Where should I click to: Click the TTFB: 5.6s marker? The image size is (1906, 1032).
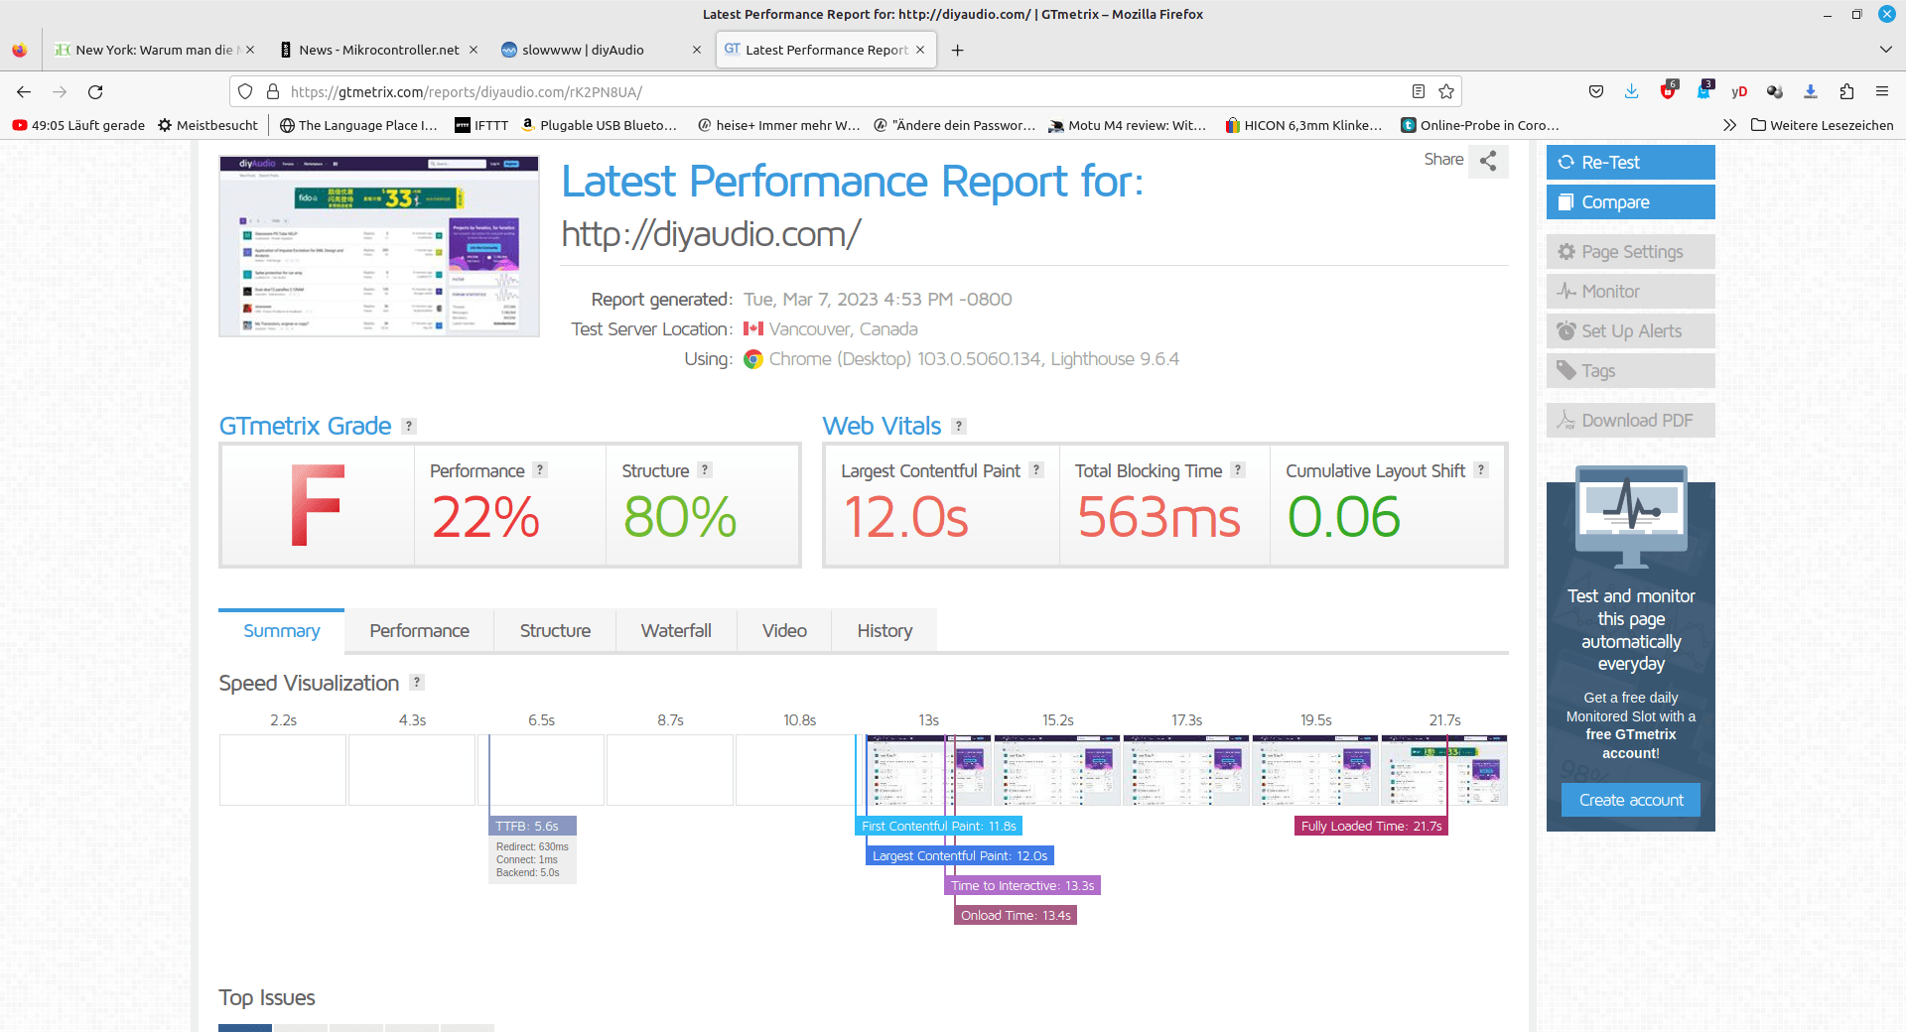click(532, 826)
